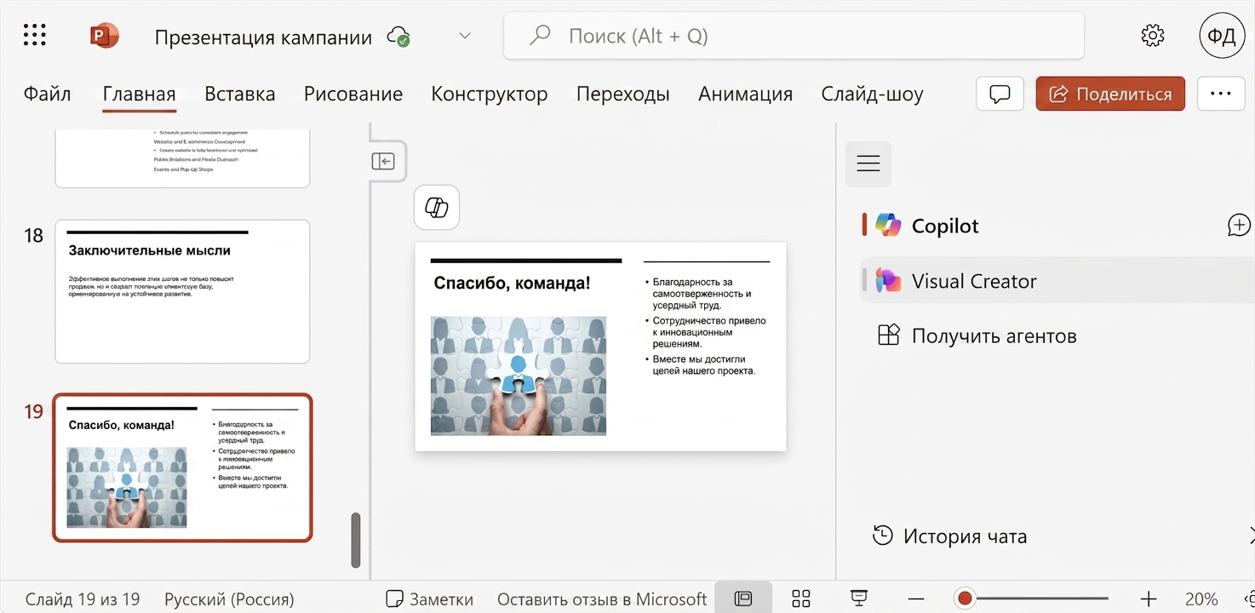This screenshot has height=613, width=1255.
Task: Select the puzzle team image on slide
Action: (519, 375)
